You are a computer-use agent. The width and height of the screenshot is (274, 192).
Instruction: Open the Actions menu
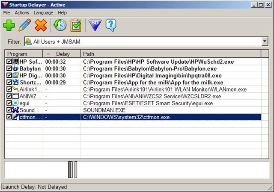click(22, 13)
